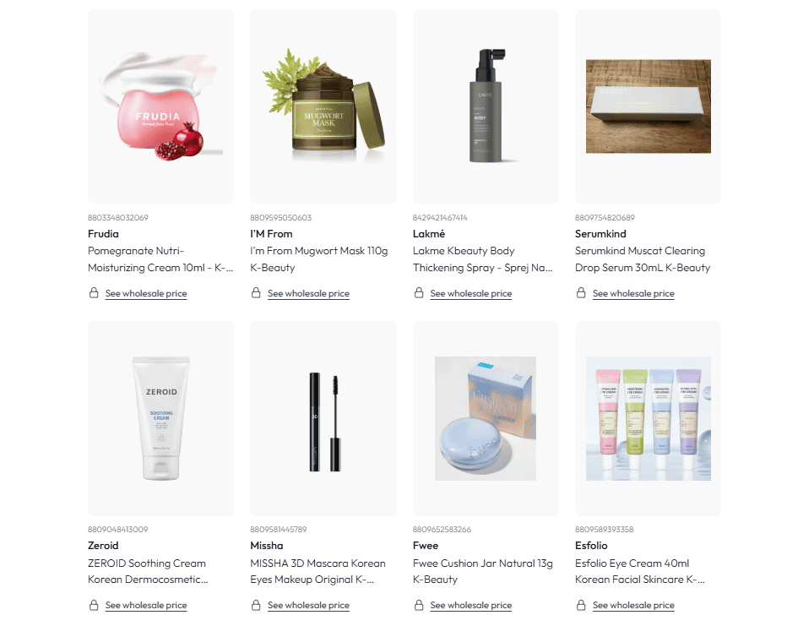Open the Zeroid Soothing Cream tube image
Screen dimensions: 798x626
click(x=160, y=418)
